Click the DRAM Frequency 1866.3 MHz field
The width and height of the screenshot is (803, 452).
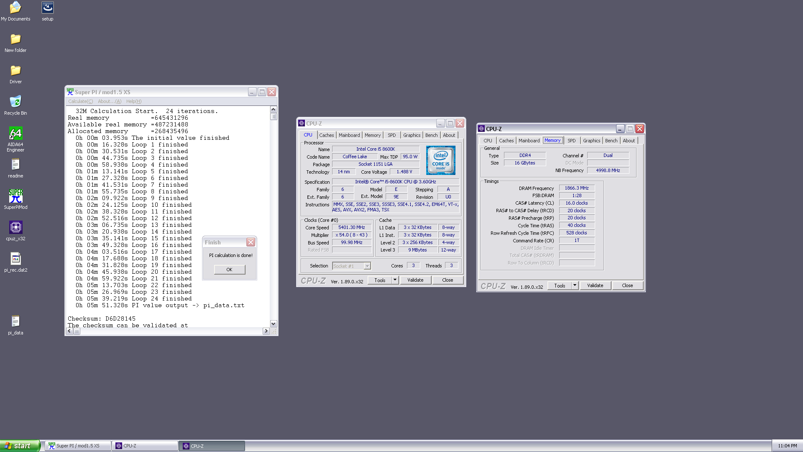click(x=577, y=188)
